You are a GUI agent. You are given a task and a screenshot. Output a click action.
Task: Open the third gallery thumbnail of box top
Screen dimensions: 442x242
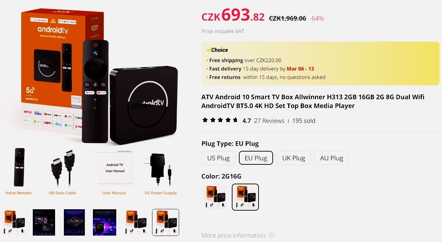[74, 222]
